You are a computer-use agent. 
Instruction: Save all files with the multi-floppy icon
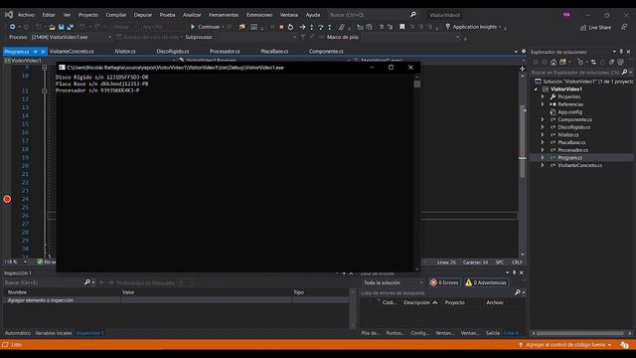(71, 27)
